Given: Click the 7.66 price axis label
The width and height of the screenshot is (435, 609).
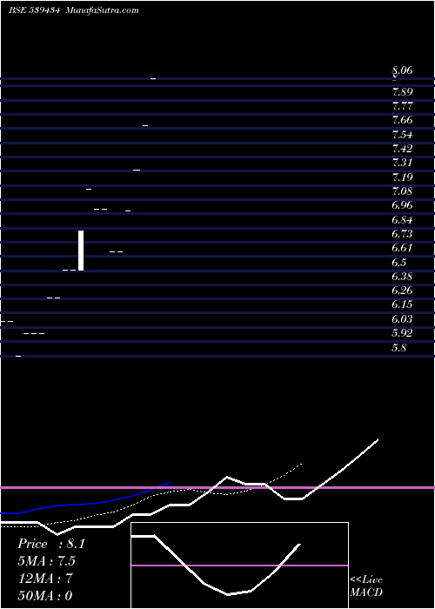Looking at the screenshot, I should 402,120.
